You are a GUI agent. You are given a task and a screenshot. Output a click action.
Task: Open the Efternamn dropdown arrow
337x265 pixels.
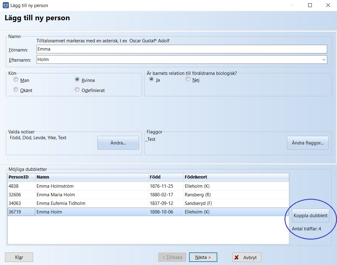tap(324, 60)
